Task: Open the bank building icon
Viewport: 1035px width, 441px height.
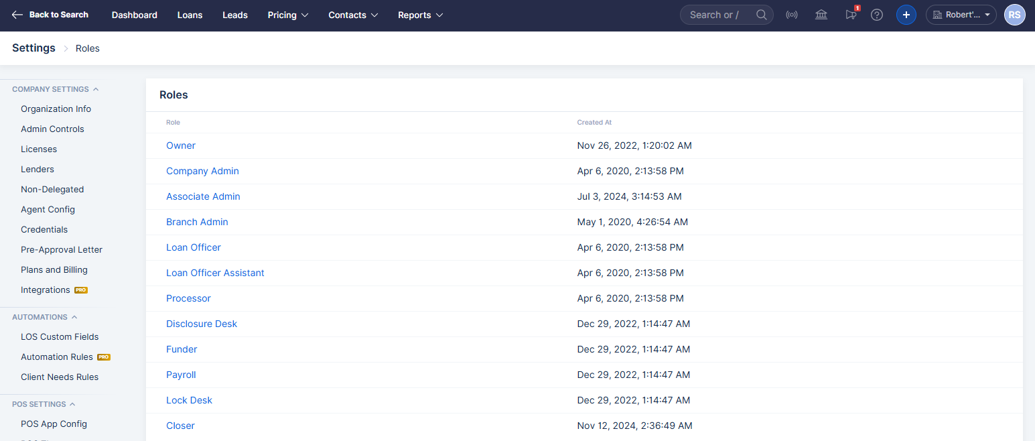Action: [x=821, y=15]
